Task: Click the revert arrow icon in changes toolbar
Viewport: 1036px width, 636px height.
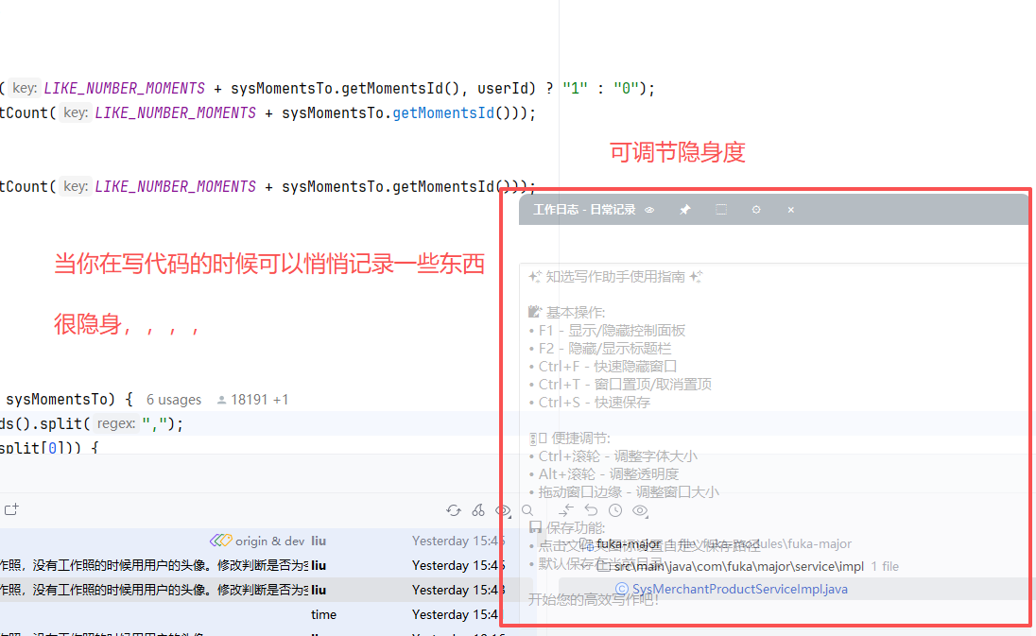Action: pos(591,510)
